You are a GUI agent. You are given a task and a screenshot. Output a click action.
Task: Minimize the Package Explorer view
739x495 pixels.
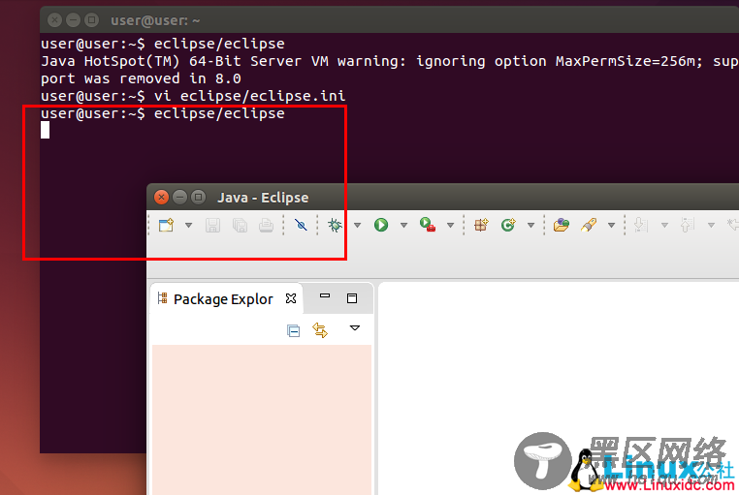click(325, 296)
